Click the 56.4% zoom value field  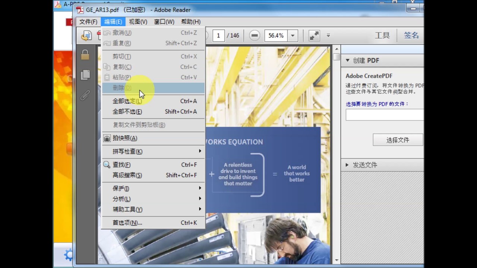coord(276,36)
